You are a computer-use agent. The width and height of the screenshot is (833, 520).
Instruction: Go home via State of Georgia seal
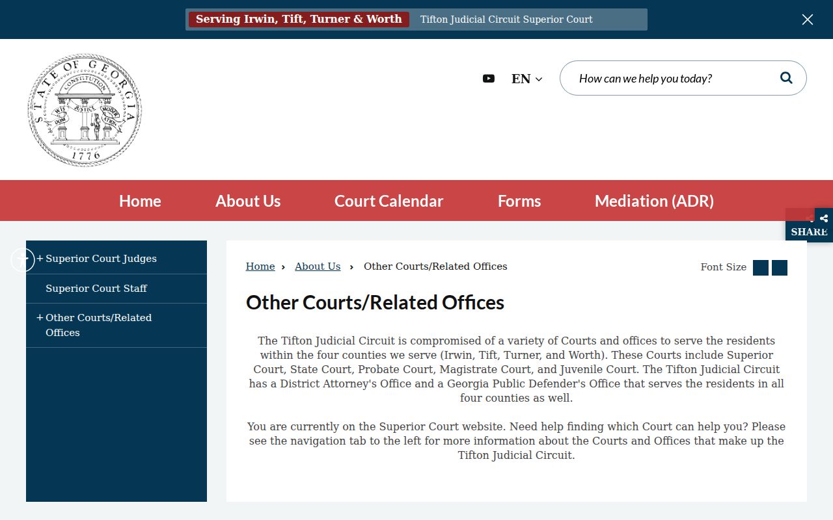(85, 110)
